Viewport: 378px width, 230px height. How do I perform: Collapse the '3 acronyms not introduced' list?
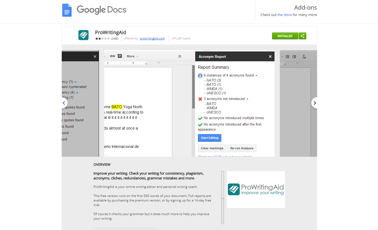click(x=247, y=99)
